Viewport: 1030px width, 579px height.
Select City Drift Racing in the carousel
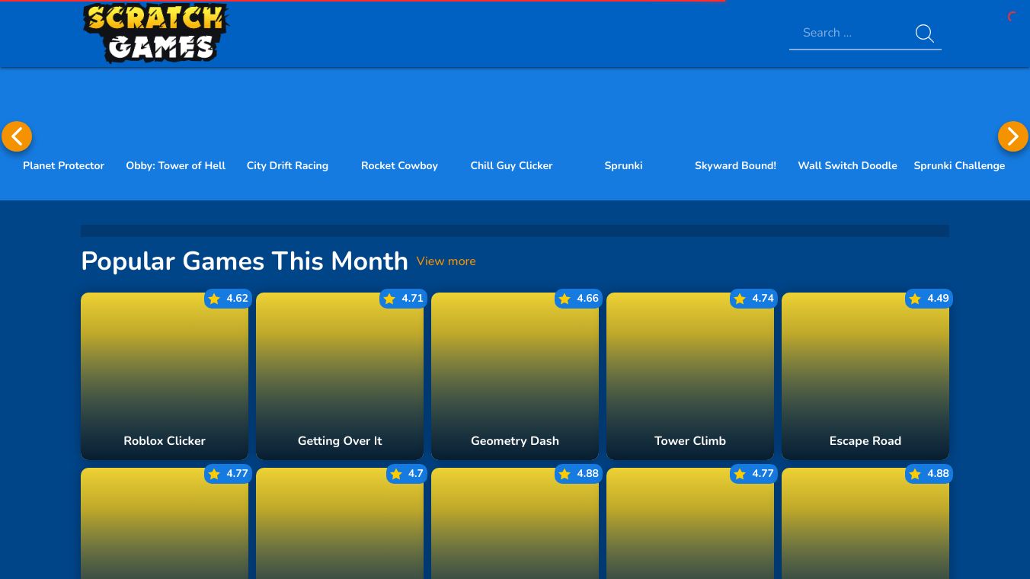click(287, 165)
